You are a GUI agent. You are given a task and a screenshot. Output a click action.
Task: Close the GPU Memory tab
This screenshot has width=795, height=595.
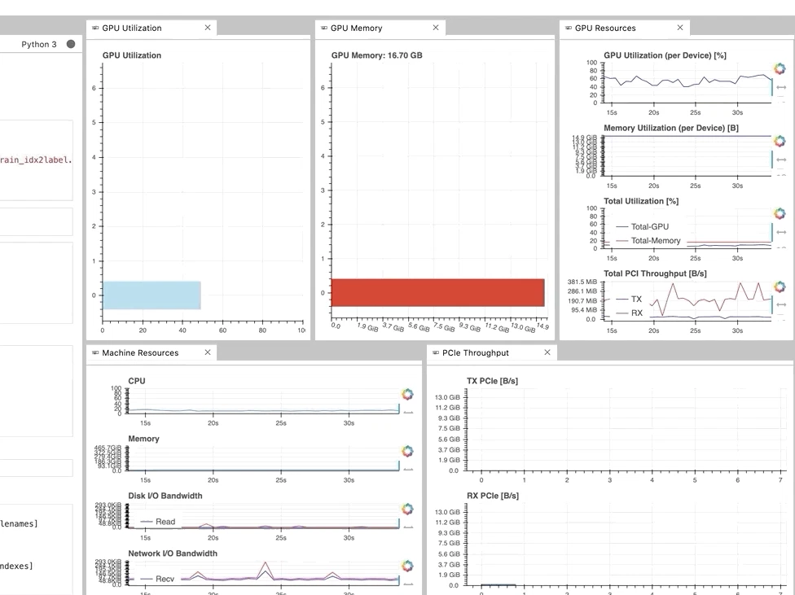coord(436,28)
